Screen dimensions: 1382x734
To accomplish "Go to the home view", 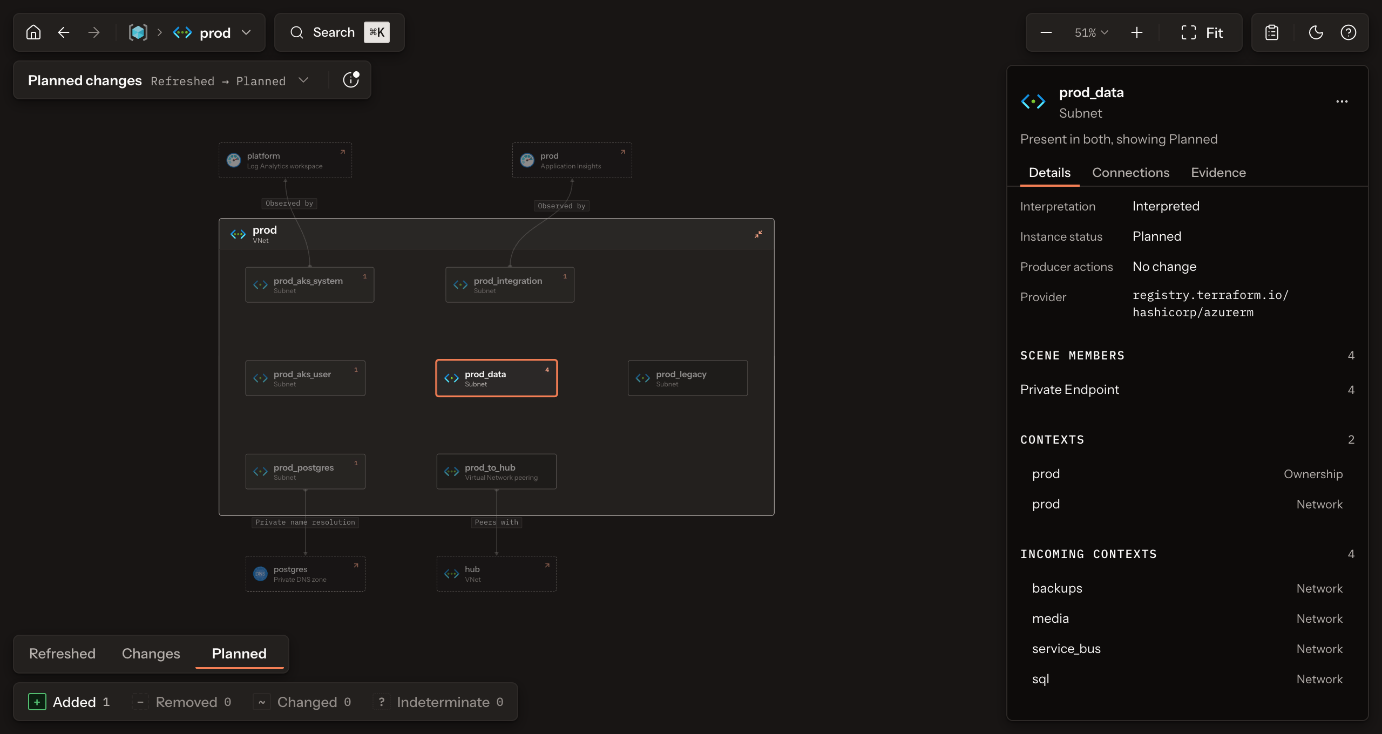I will point(33,32).
